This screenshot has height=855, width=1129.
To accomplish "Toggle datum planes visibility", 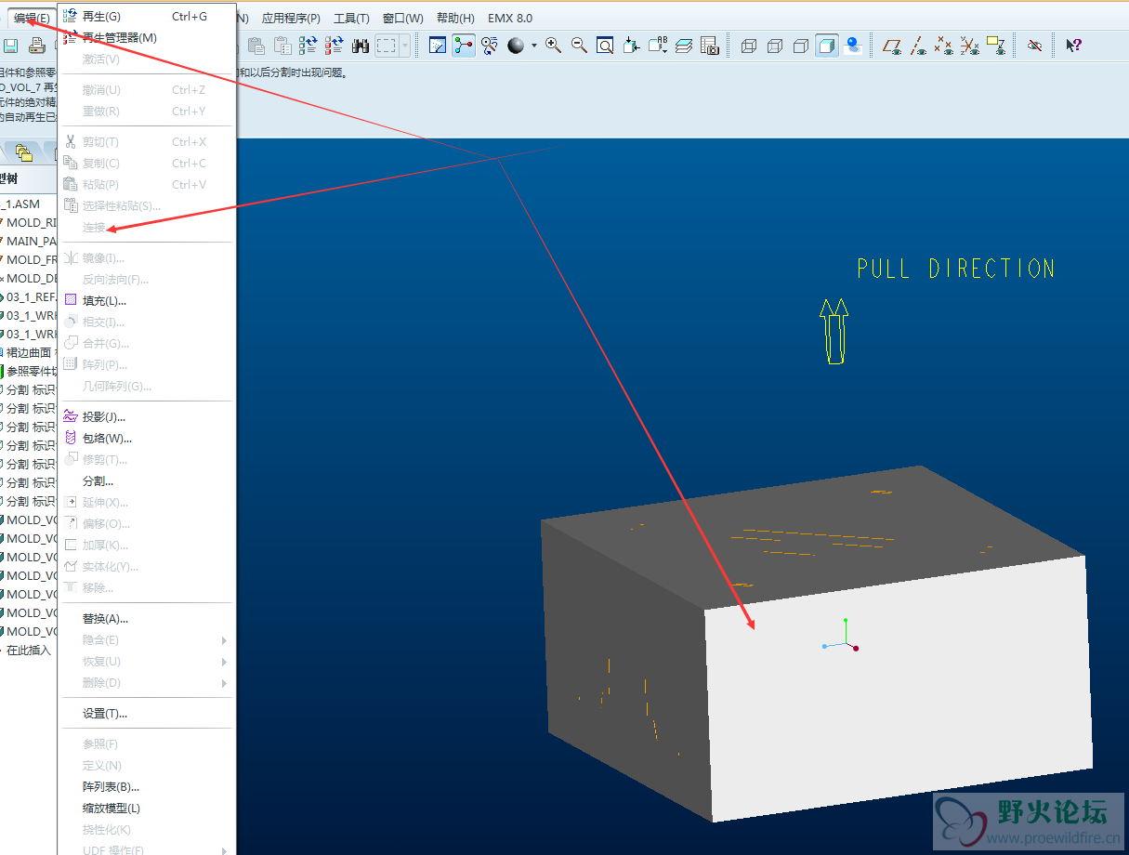I will tap(892, 46).
